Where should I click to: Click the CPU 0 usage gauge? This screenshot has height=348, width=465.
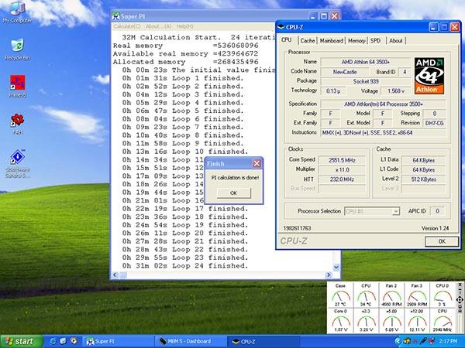pos(443,295)
